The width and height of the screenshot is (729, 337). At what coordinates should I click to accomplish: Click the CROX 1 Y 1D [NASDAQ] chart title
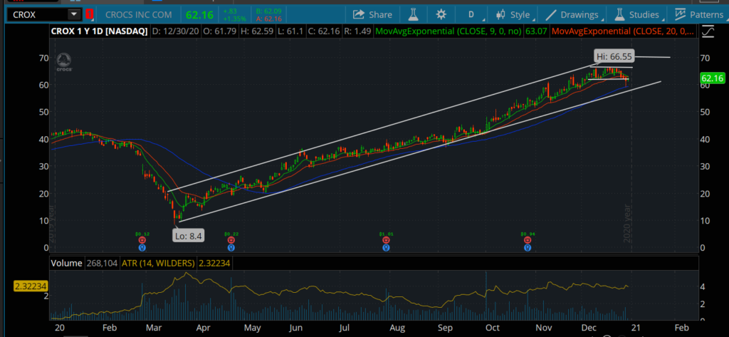[99, 31]
